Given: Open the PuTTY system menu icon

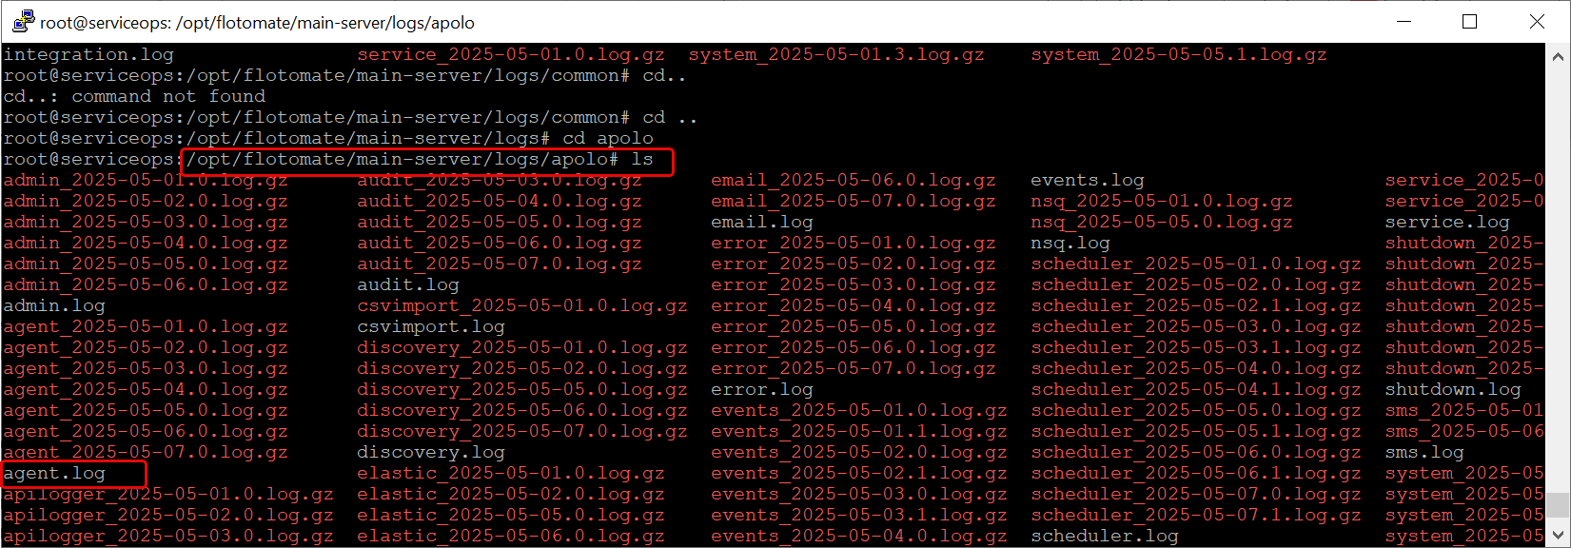Looking at the screenshot, I should coord(23,21).
